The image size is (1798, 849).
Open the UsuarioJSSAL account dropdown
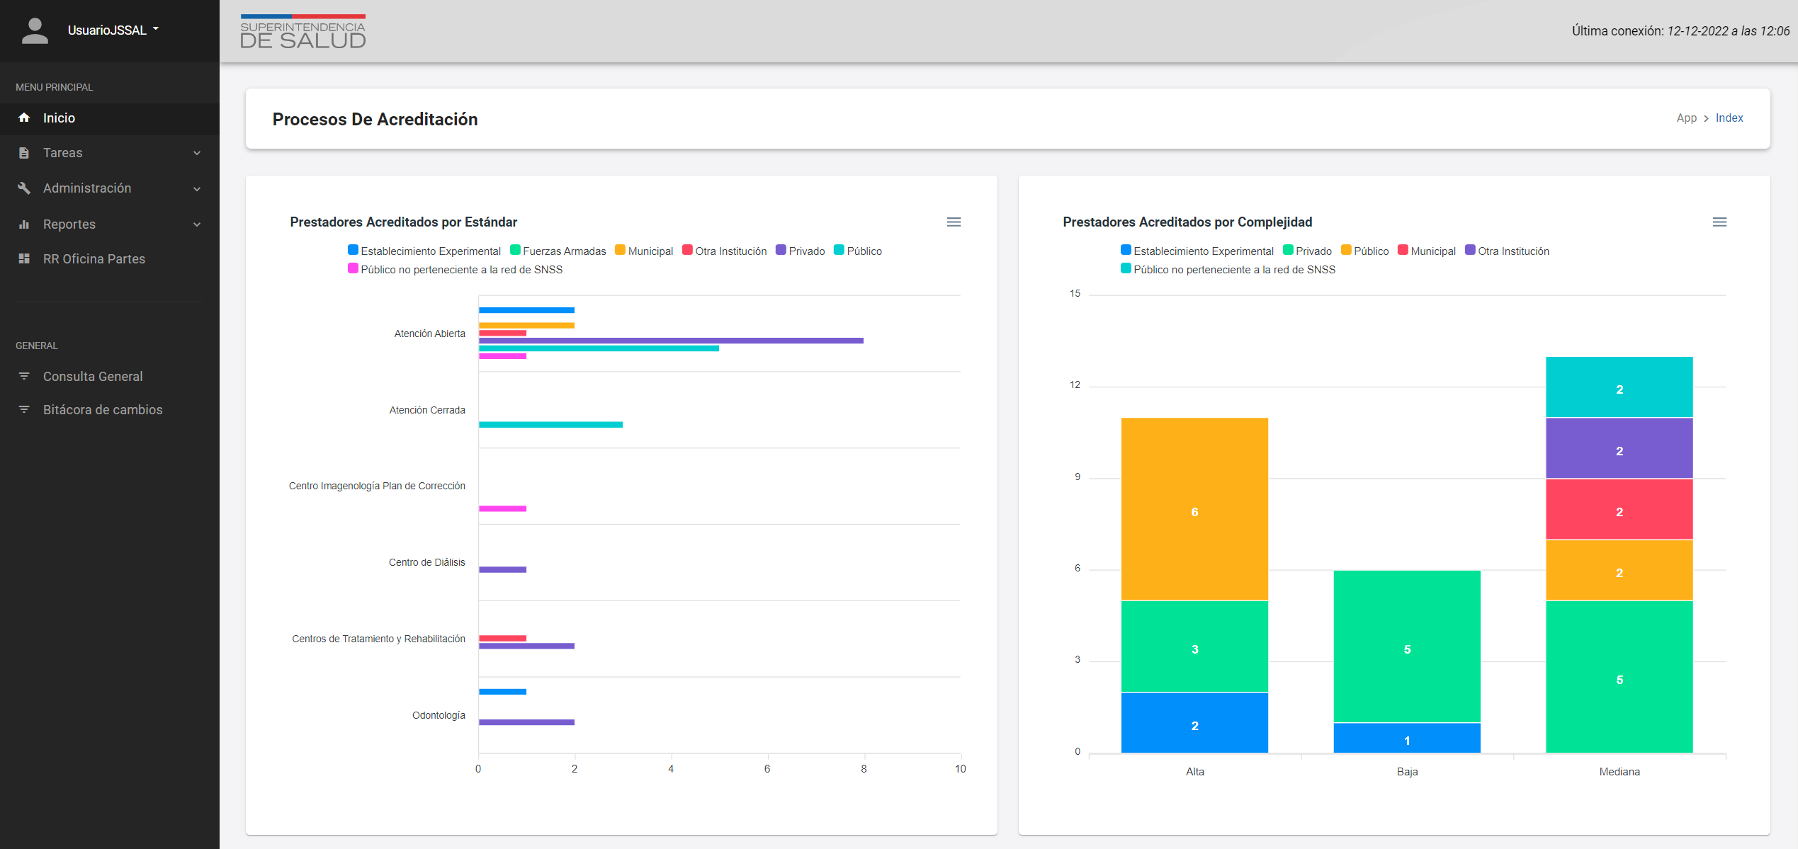point(113,30)
